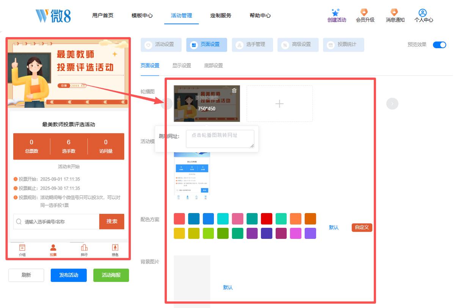Viewport: 455px width, 308px height.
Task: Click the 自定义 color scheme button
Action: 362,227
